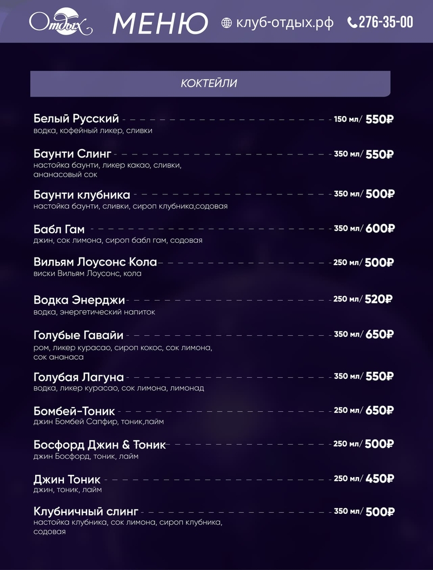Select the Бабл Гам cocktail
This screenshot has width=433, height=570.
59,229
